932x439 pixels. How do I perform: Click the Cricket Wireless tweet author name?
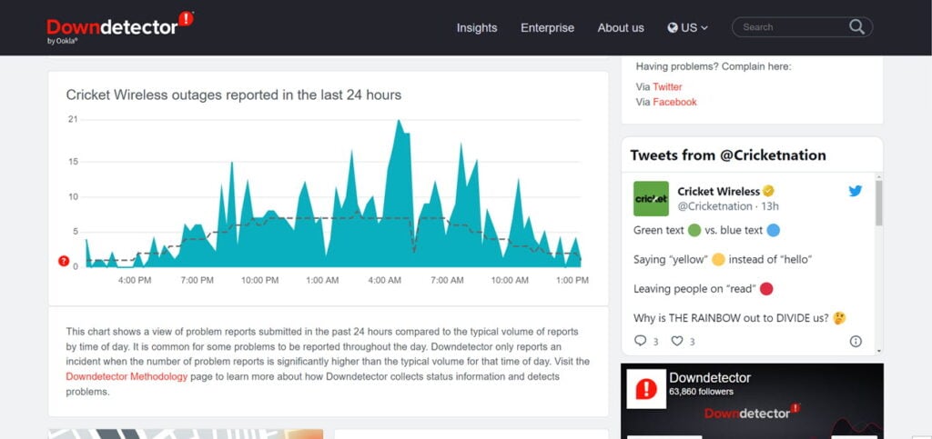[x=719, y=191]
